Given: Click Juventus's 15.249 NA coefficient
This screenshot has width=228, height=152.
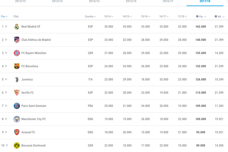Looking at the screenshot, I should coord(219,80).
